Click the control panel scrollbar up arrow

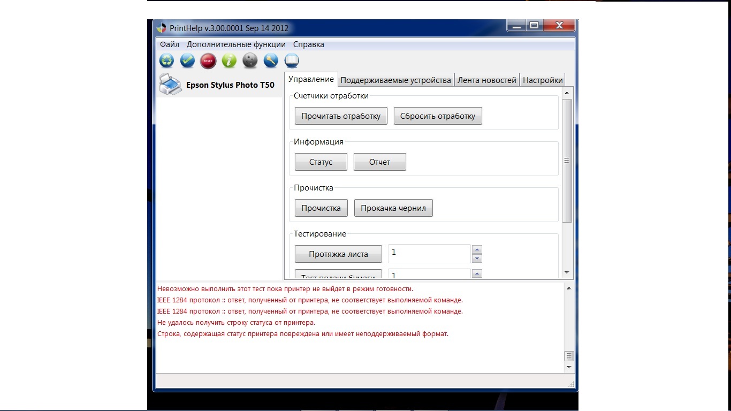567,93
